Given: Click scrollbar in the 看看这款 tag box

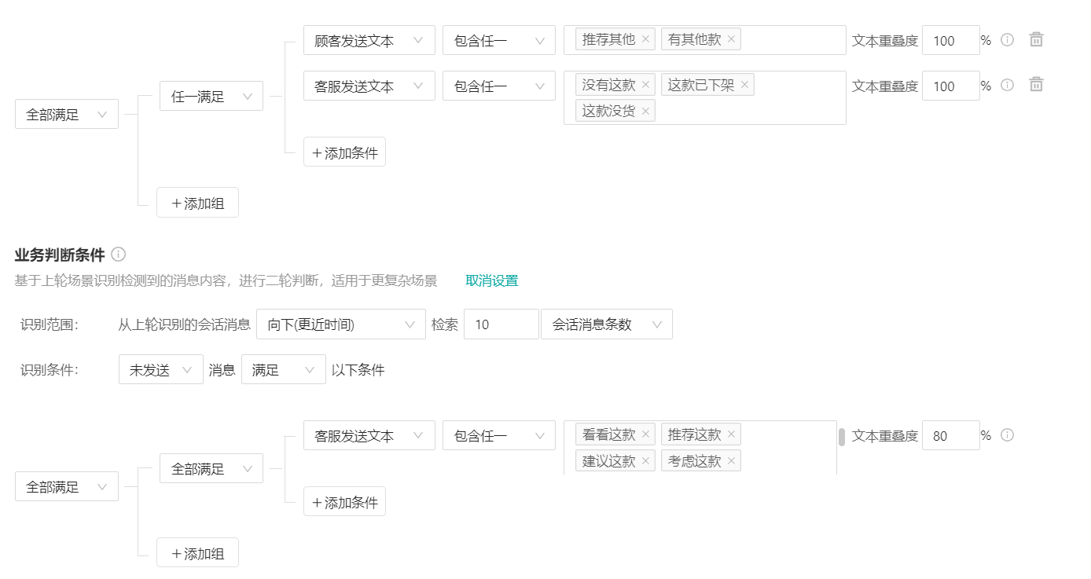Looking at the screenshot, I should pos(842,437).
